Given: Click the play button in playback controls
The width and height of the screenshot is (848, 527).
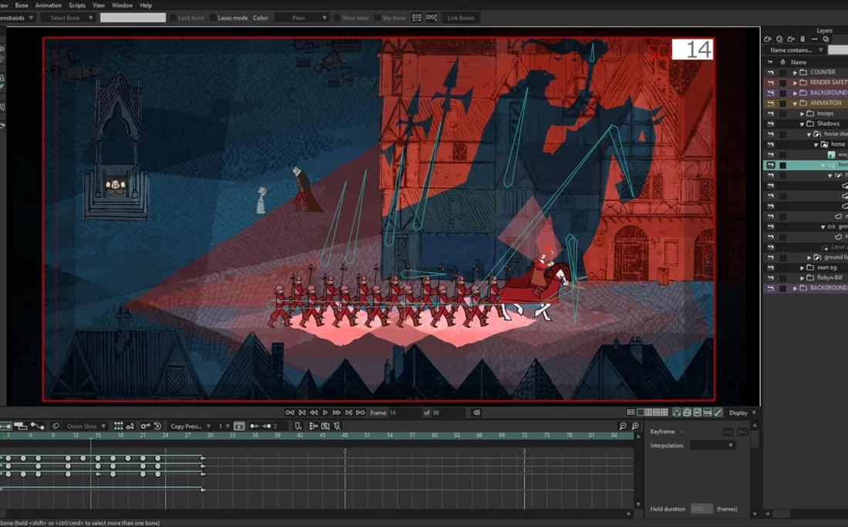Looking at the screenshot, I should 325,413.
